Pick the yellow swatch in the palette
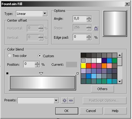This screenshot has width=132, height=119. (x=83, y=66)
